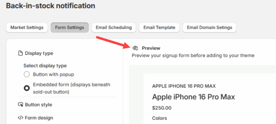Click the Display type document icon

point(20,53)
